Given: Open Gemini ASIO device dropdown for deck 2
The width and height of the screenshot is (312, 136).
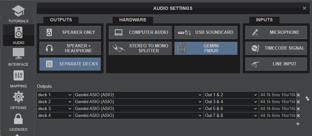Looking at the screenshot, I should 138,102.
